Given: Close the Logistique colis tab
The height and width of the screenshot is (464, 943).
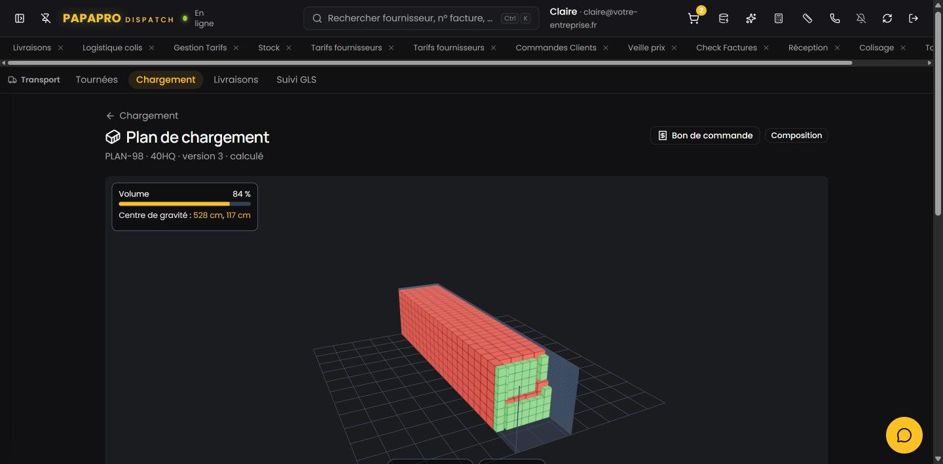Looking at the screenshot, I should [151, 48].
